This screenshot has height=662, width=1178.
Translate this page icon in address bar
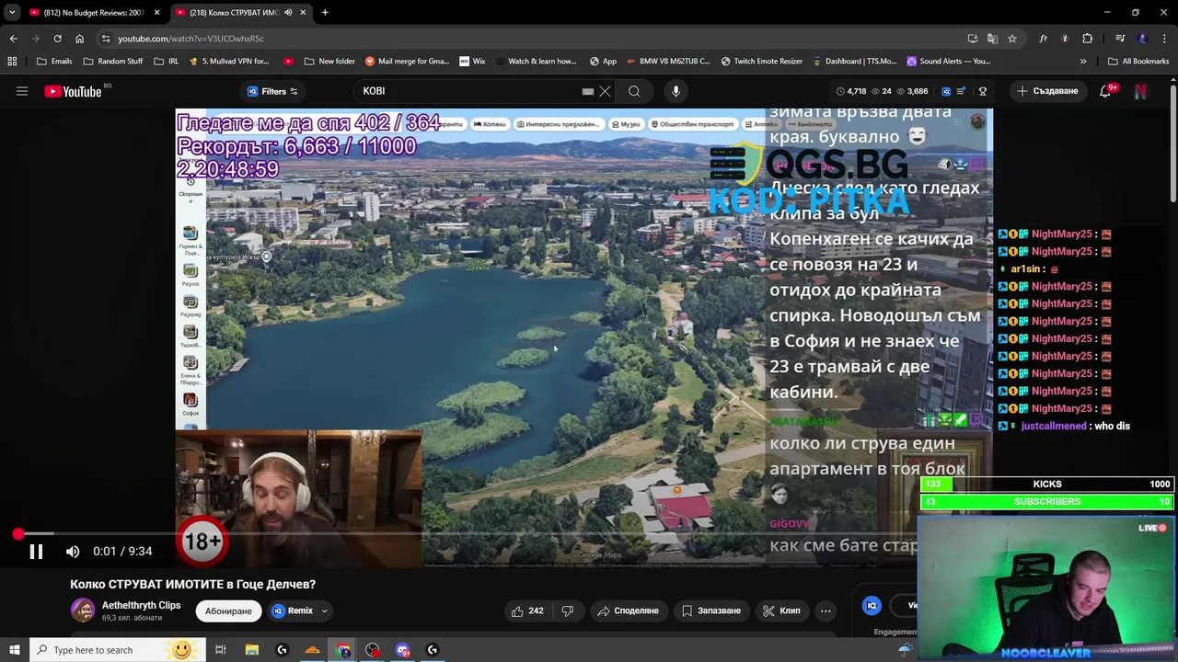point(992,39)
